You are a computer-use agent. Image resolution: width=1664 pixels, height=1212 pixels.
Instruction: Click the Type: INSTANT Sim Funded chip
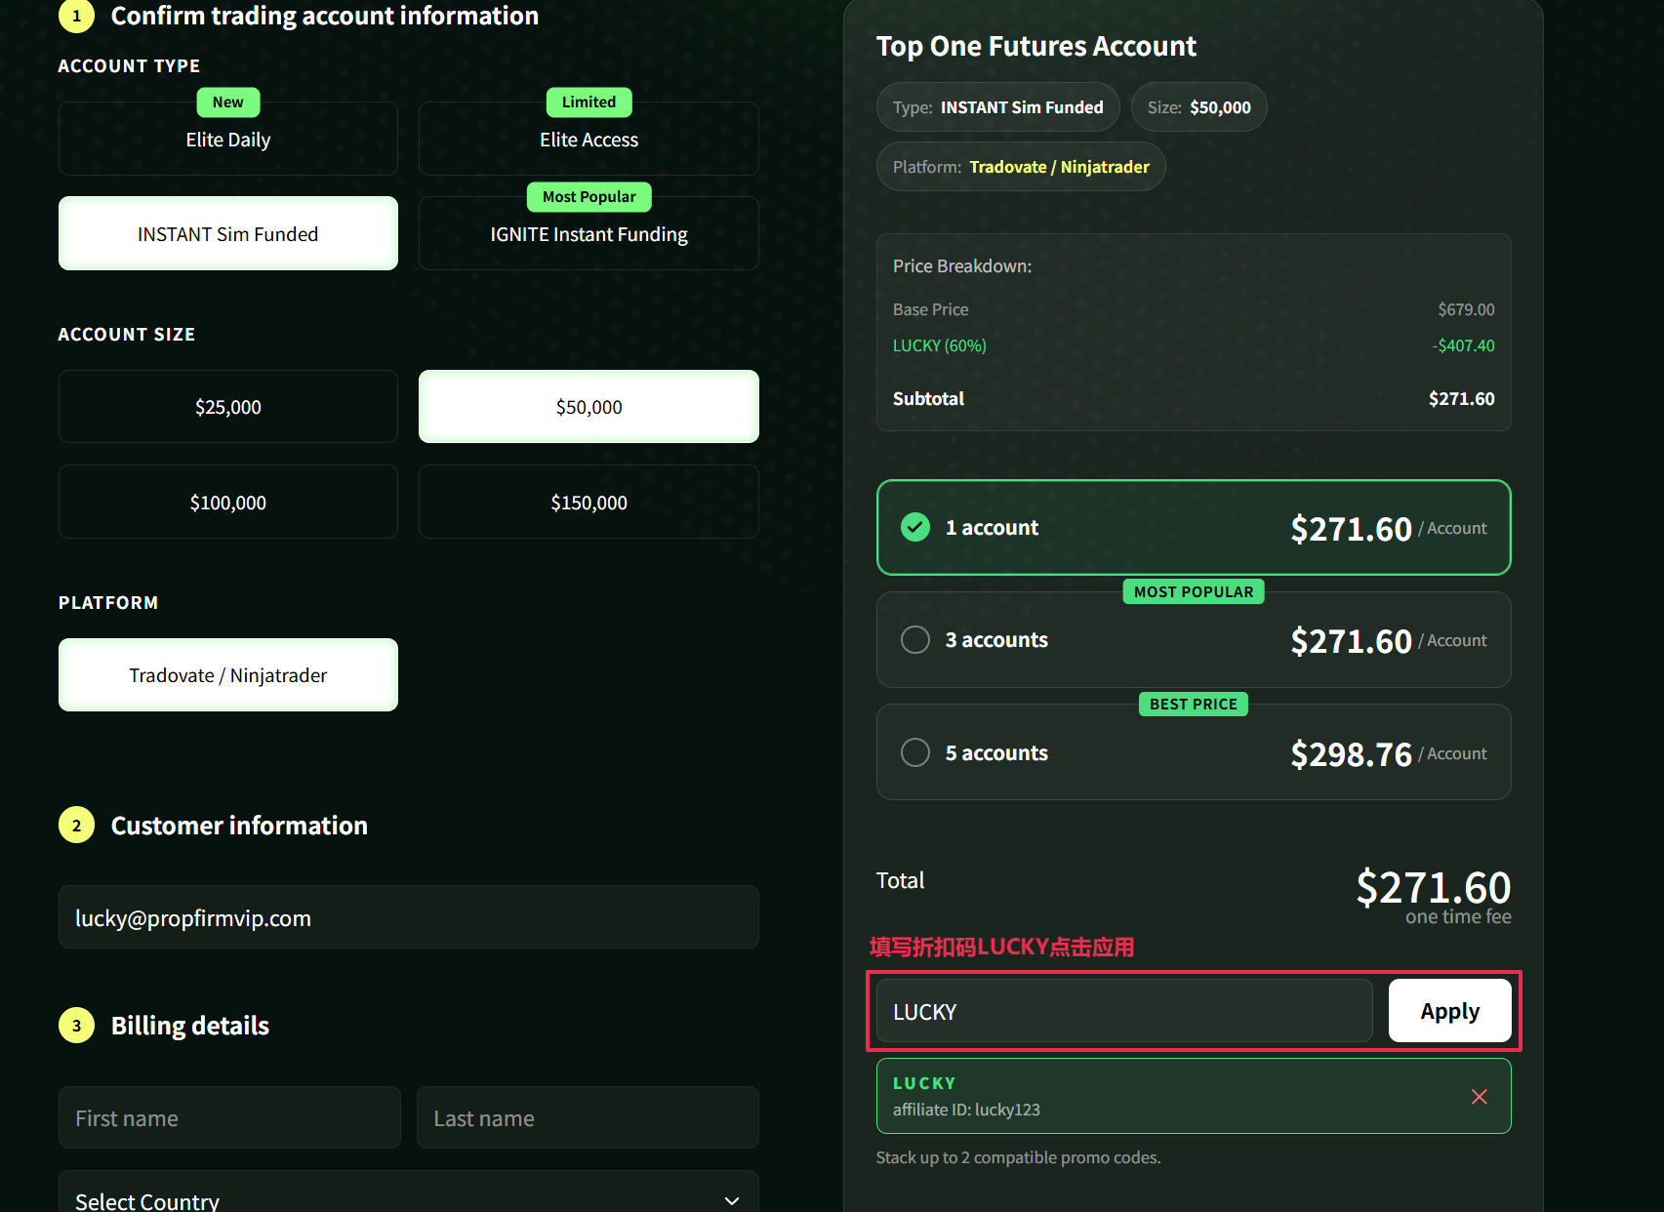997,107
